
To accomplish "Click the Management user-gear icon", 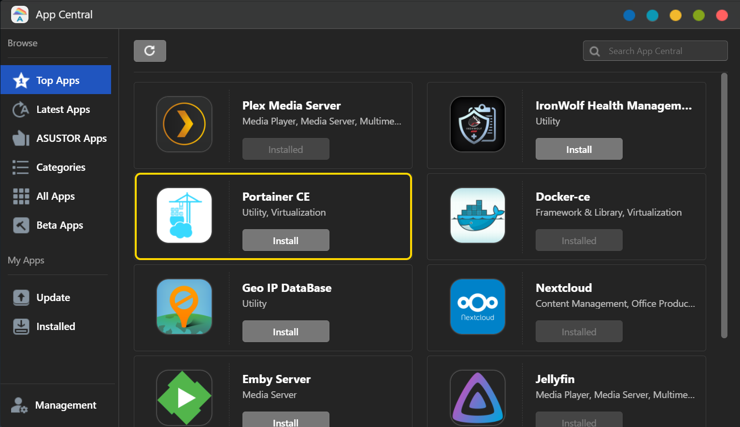I will tap(19, 405).
